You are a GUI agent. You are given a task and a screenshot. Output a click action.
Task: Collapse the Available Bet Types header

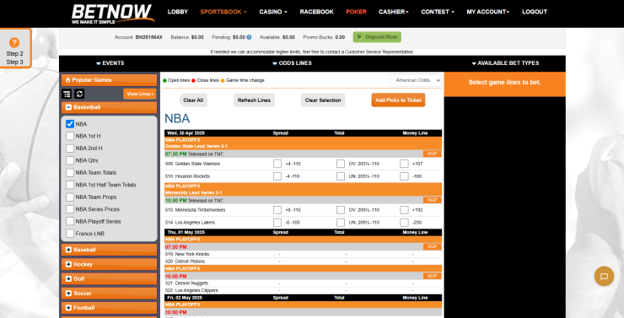point(505,63)
